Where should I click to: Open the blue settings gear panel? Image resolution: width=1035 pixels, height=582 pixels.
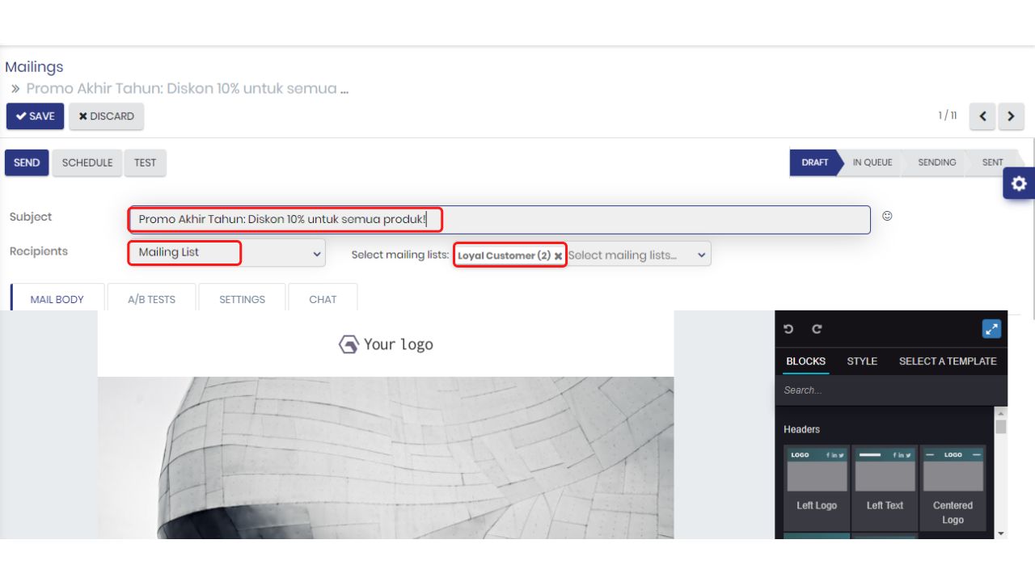[x=1019, y=183]
